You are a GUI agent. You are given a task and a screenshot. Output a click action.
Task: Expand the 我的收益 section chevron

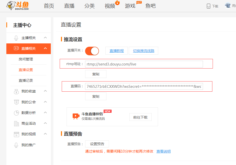[x=45, y=91]
